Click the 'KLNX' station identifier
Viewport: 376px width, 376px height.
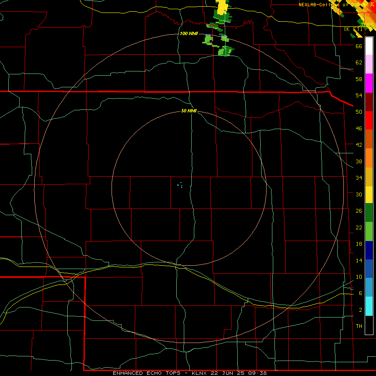[x=199, y=373]
